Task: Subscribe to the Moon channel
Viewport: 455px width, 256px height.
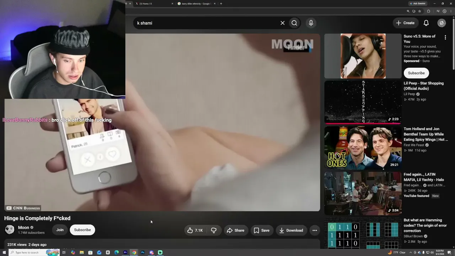Action: click(82, 230)
